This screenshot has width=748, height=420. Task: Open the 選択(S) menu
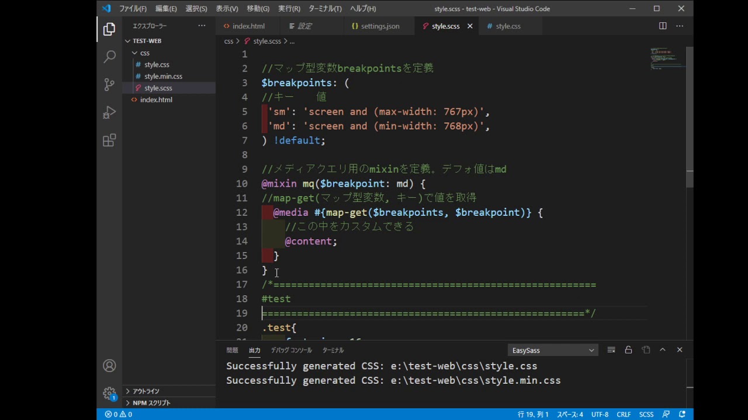[196, 8]
